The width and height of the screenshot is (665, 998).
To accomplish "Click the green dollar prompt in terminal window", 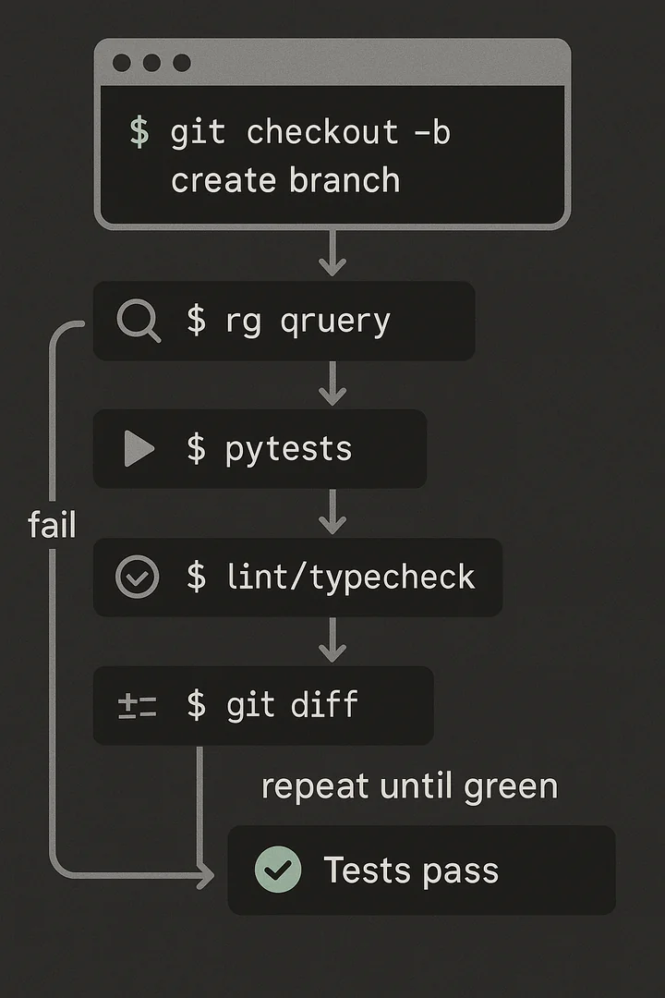I will tap(139, 132).
